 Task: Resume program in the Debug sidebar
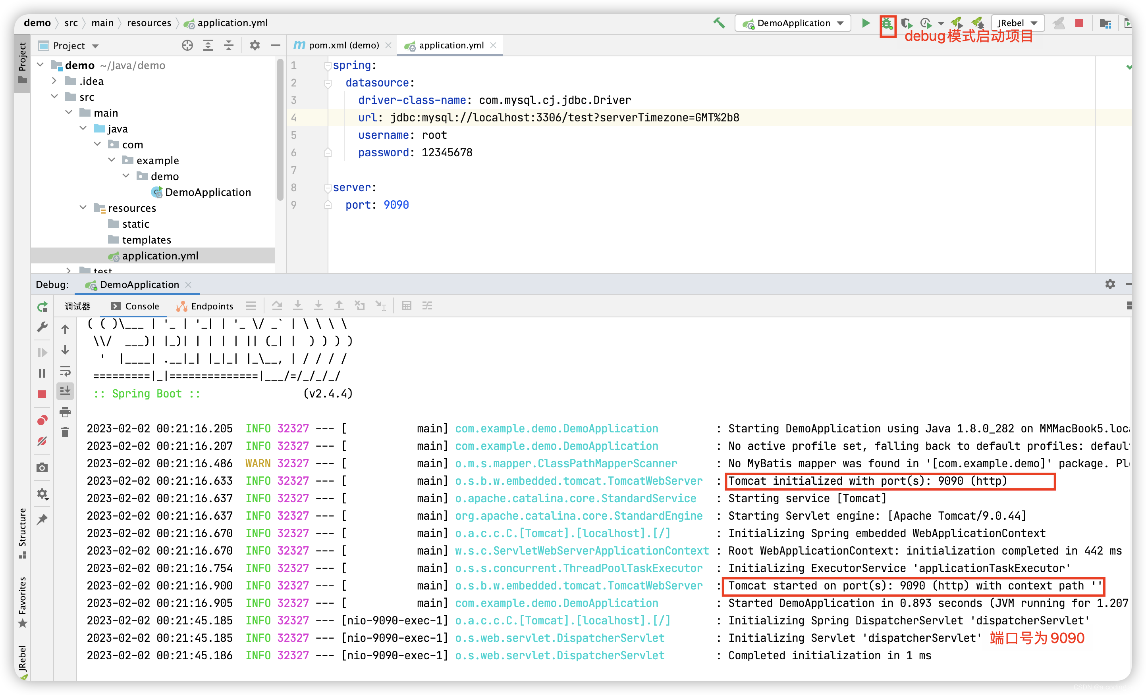tap(42, 353)
